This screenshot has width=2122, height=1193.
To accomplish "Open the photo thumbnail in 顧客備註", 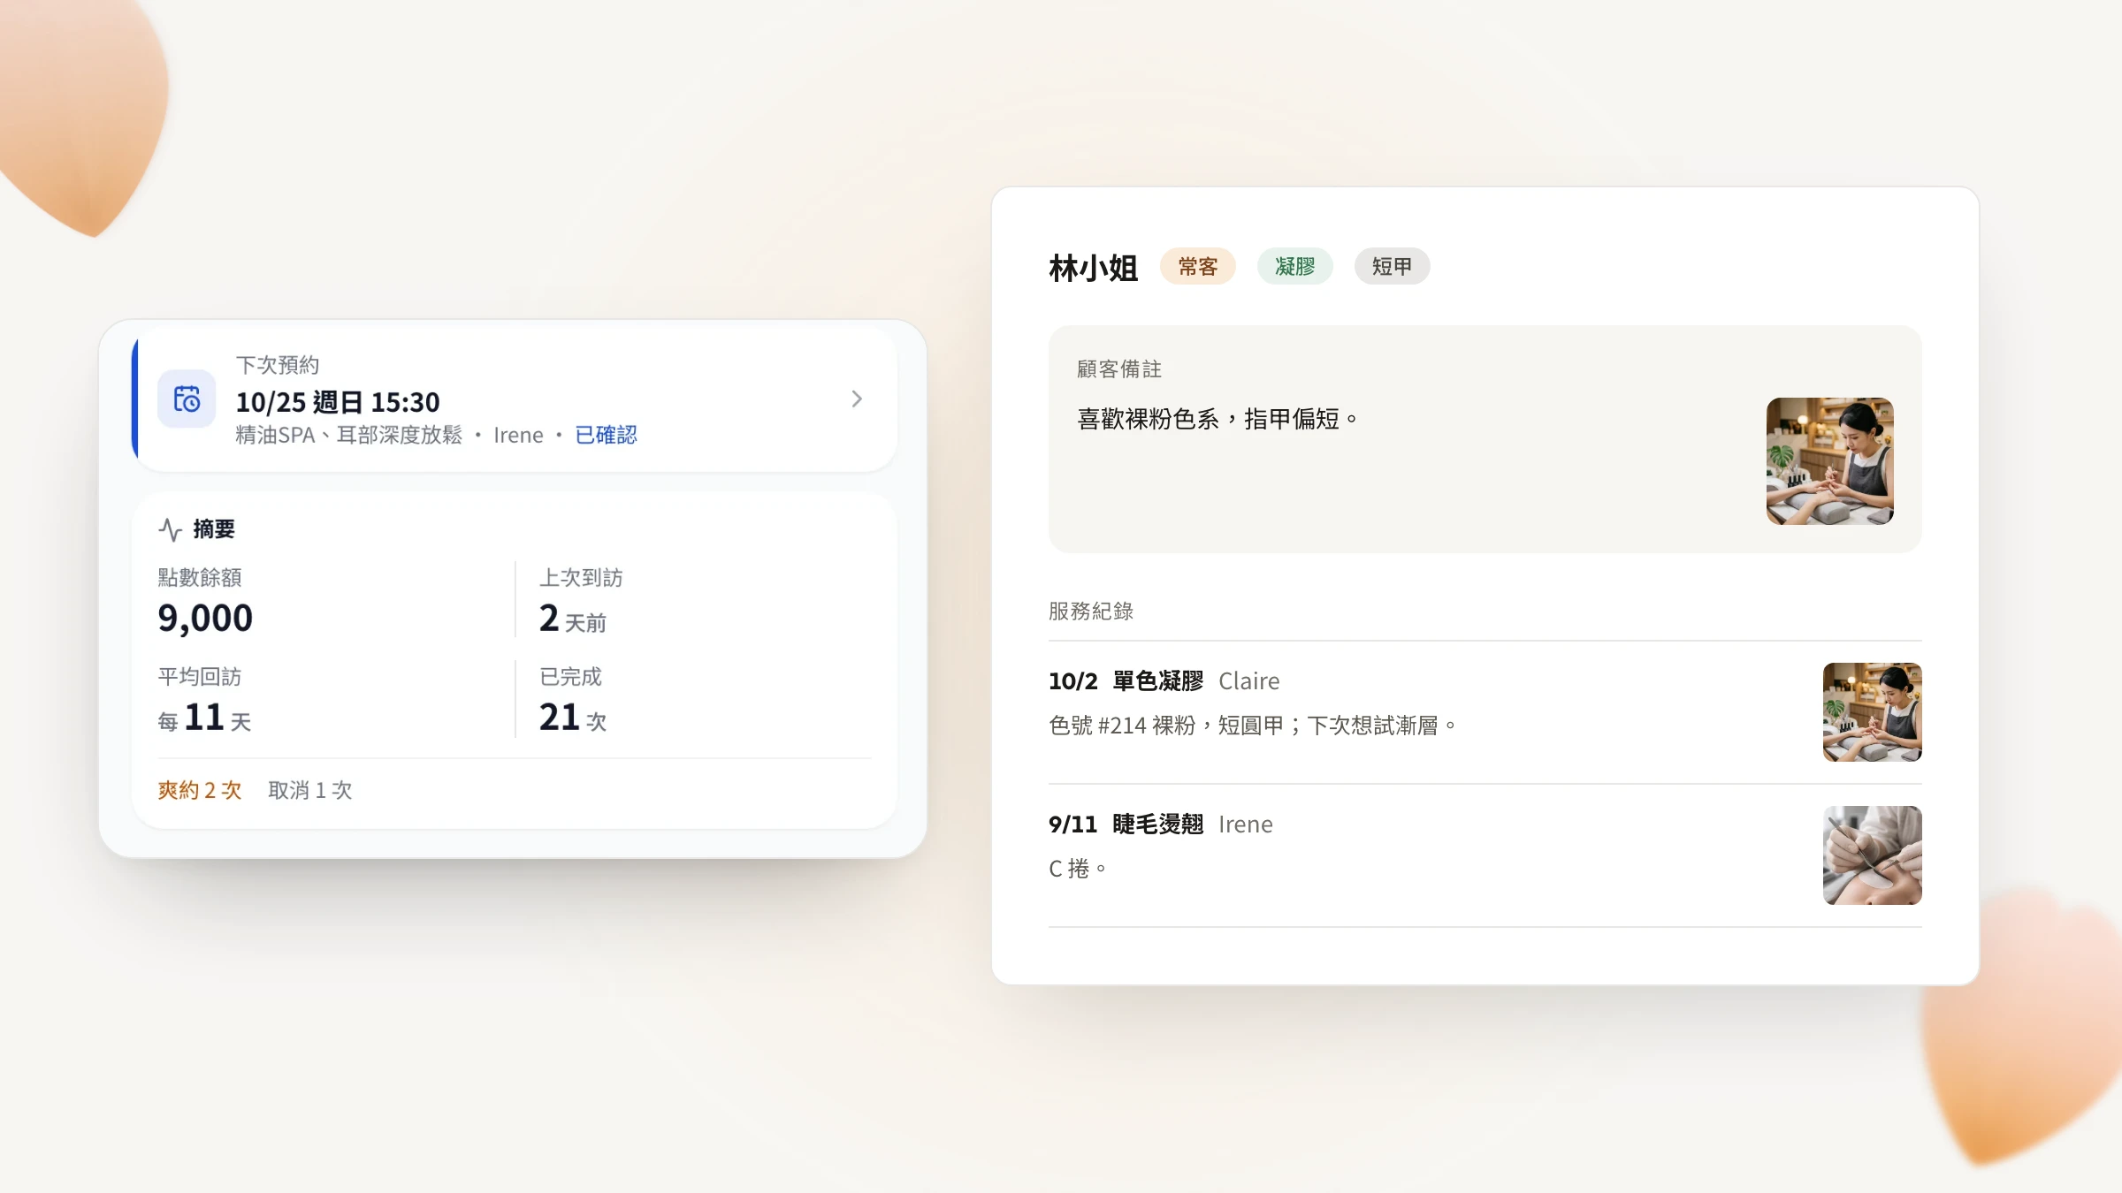I will point(1829,460).
